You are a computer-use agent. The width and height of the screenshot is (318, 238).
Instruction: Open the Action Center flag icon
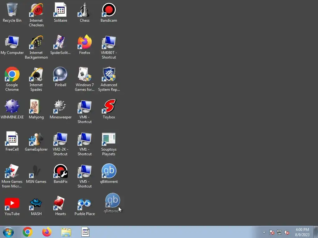(271, 232)
